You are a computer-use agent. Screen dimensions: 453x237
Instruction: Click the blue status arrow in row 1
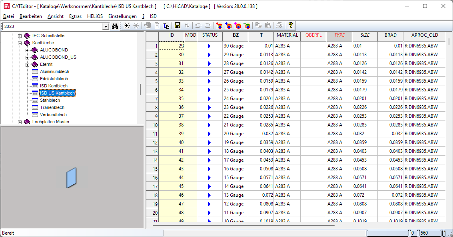209,46
